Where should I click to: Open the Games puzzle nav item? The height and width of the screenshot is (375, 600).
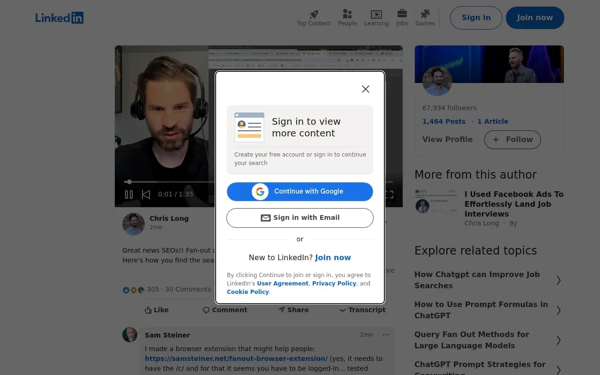pyautogui.click(x=425, y=18)
